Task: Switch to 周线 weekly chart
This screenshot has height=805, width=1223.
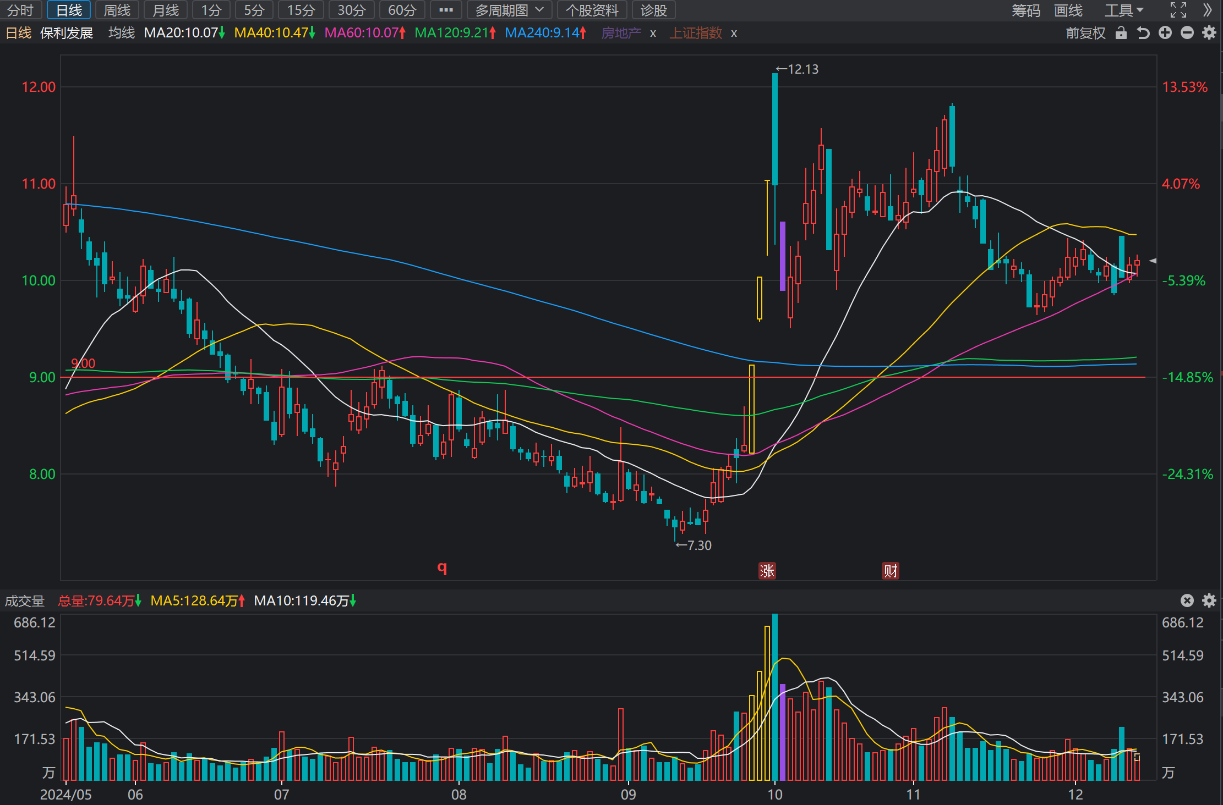Action: (x=117, y=10)
